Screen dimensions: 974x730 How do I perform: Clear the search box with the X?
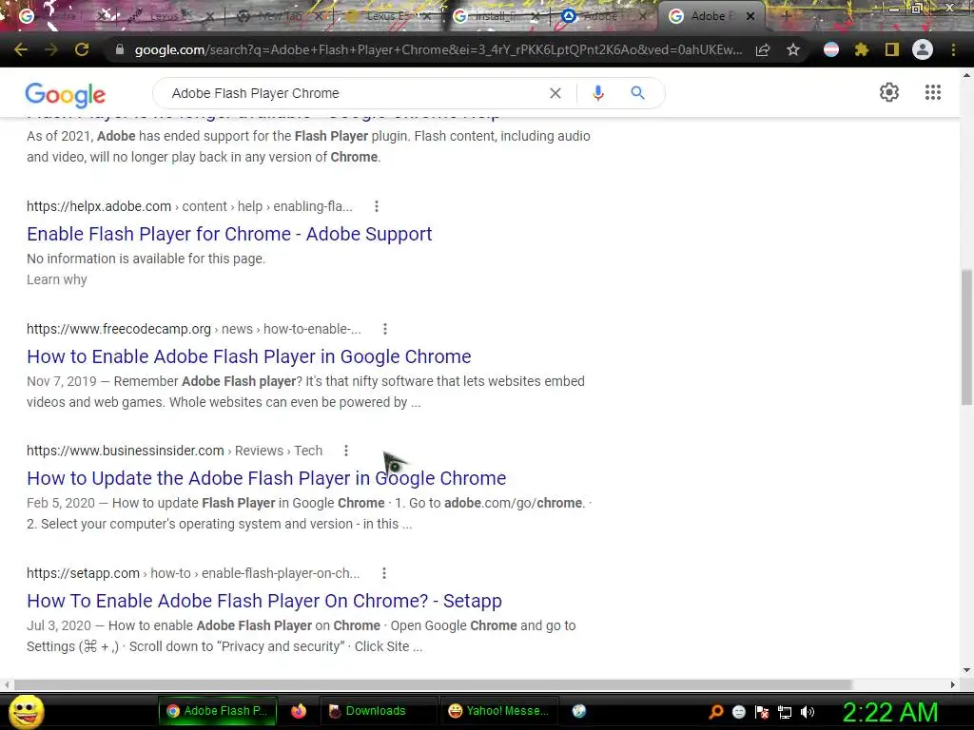pos(555,93)
